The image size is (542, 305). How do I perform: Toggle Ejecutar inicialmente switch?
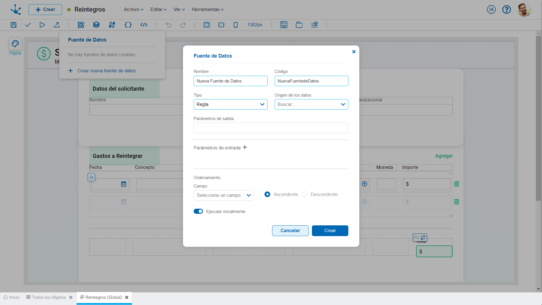point(198,212)
